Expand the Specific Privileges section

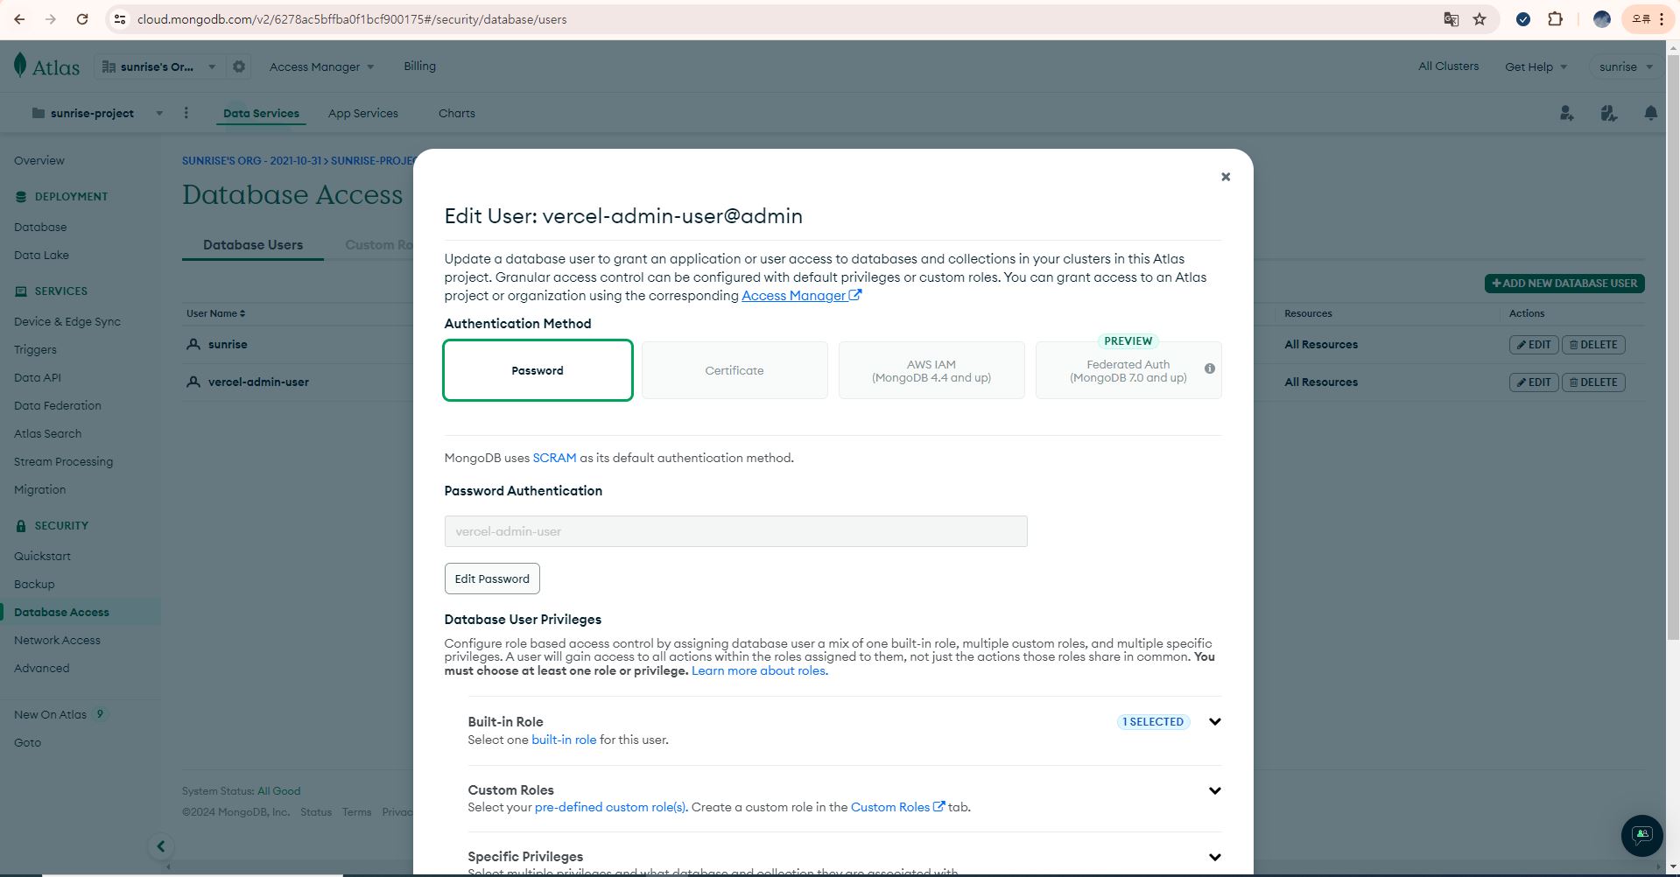[1214, 857]
